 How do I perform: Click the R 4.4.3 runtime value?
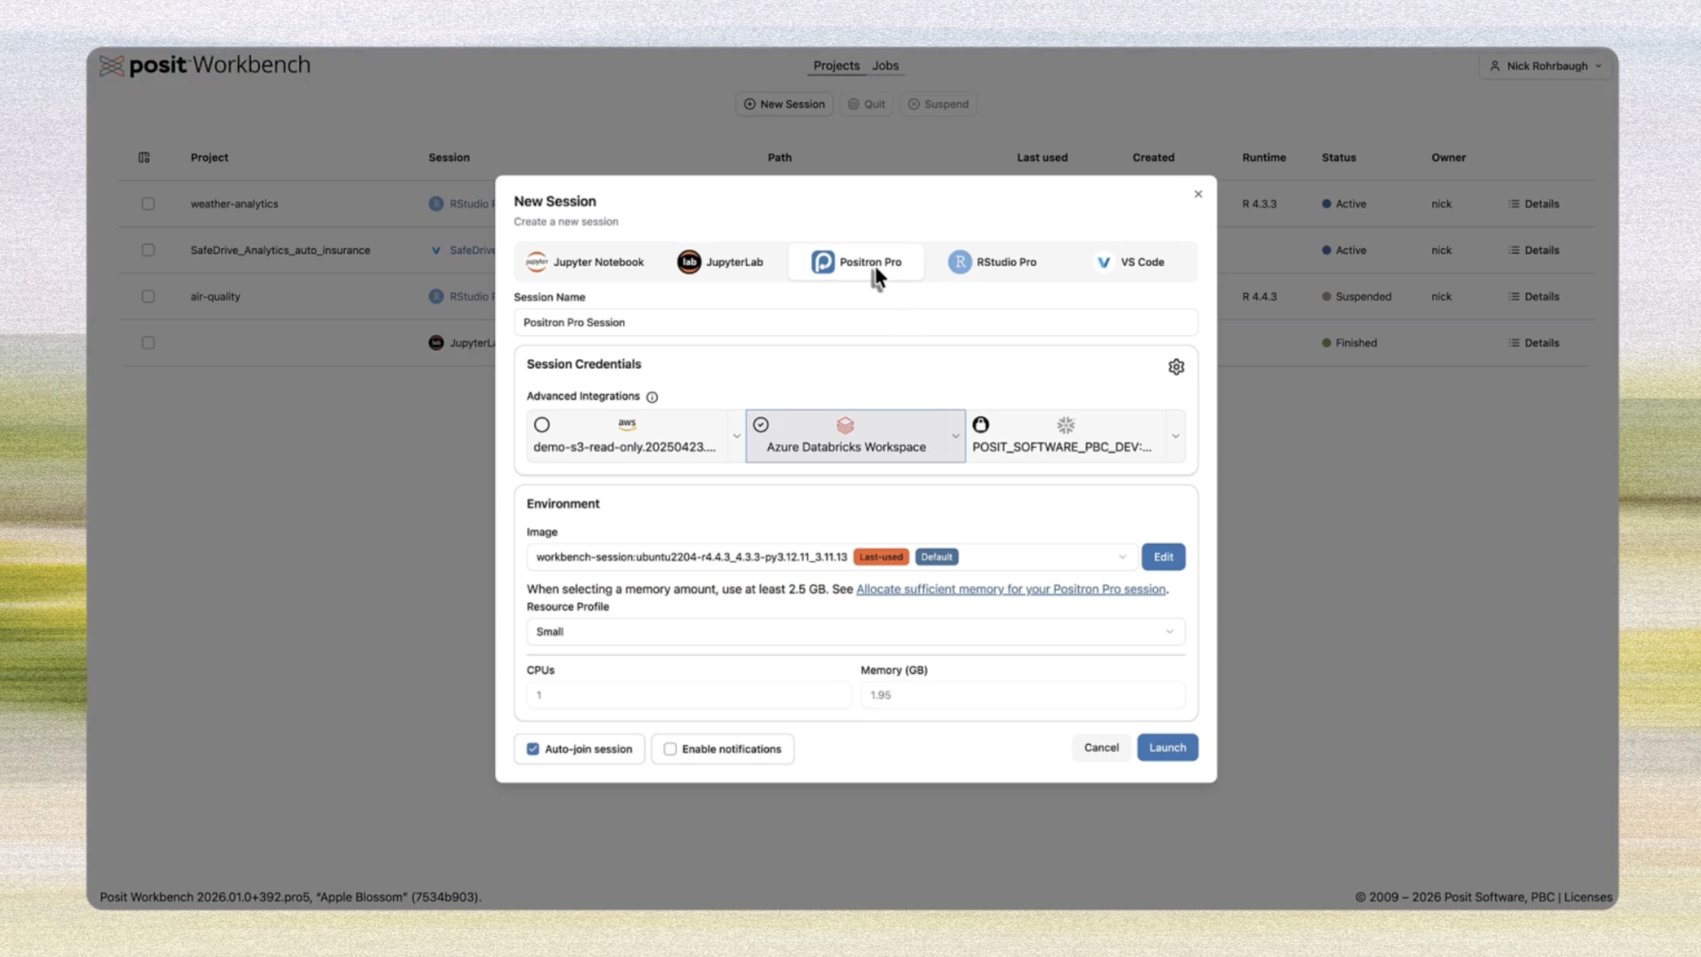(x=1259, y=297)
